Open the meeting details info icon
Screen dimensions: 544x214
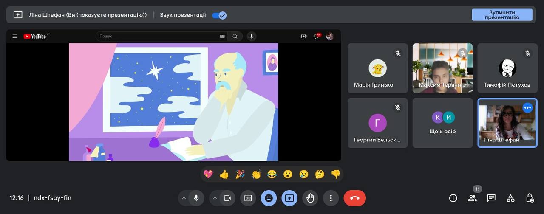pyautogui.click(x=453, y=198)
